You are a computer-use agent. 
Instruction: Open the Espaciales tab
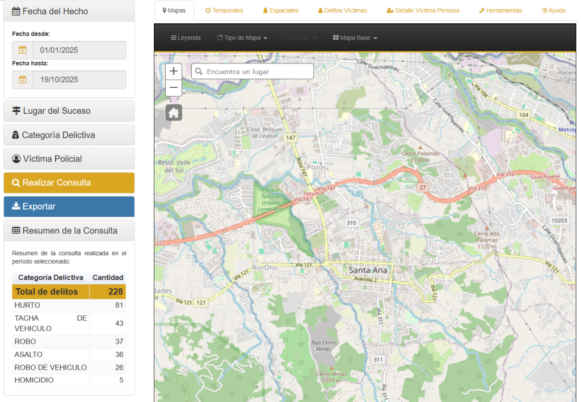pyautogui.click(x=281, y=10)
